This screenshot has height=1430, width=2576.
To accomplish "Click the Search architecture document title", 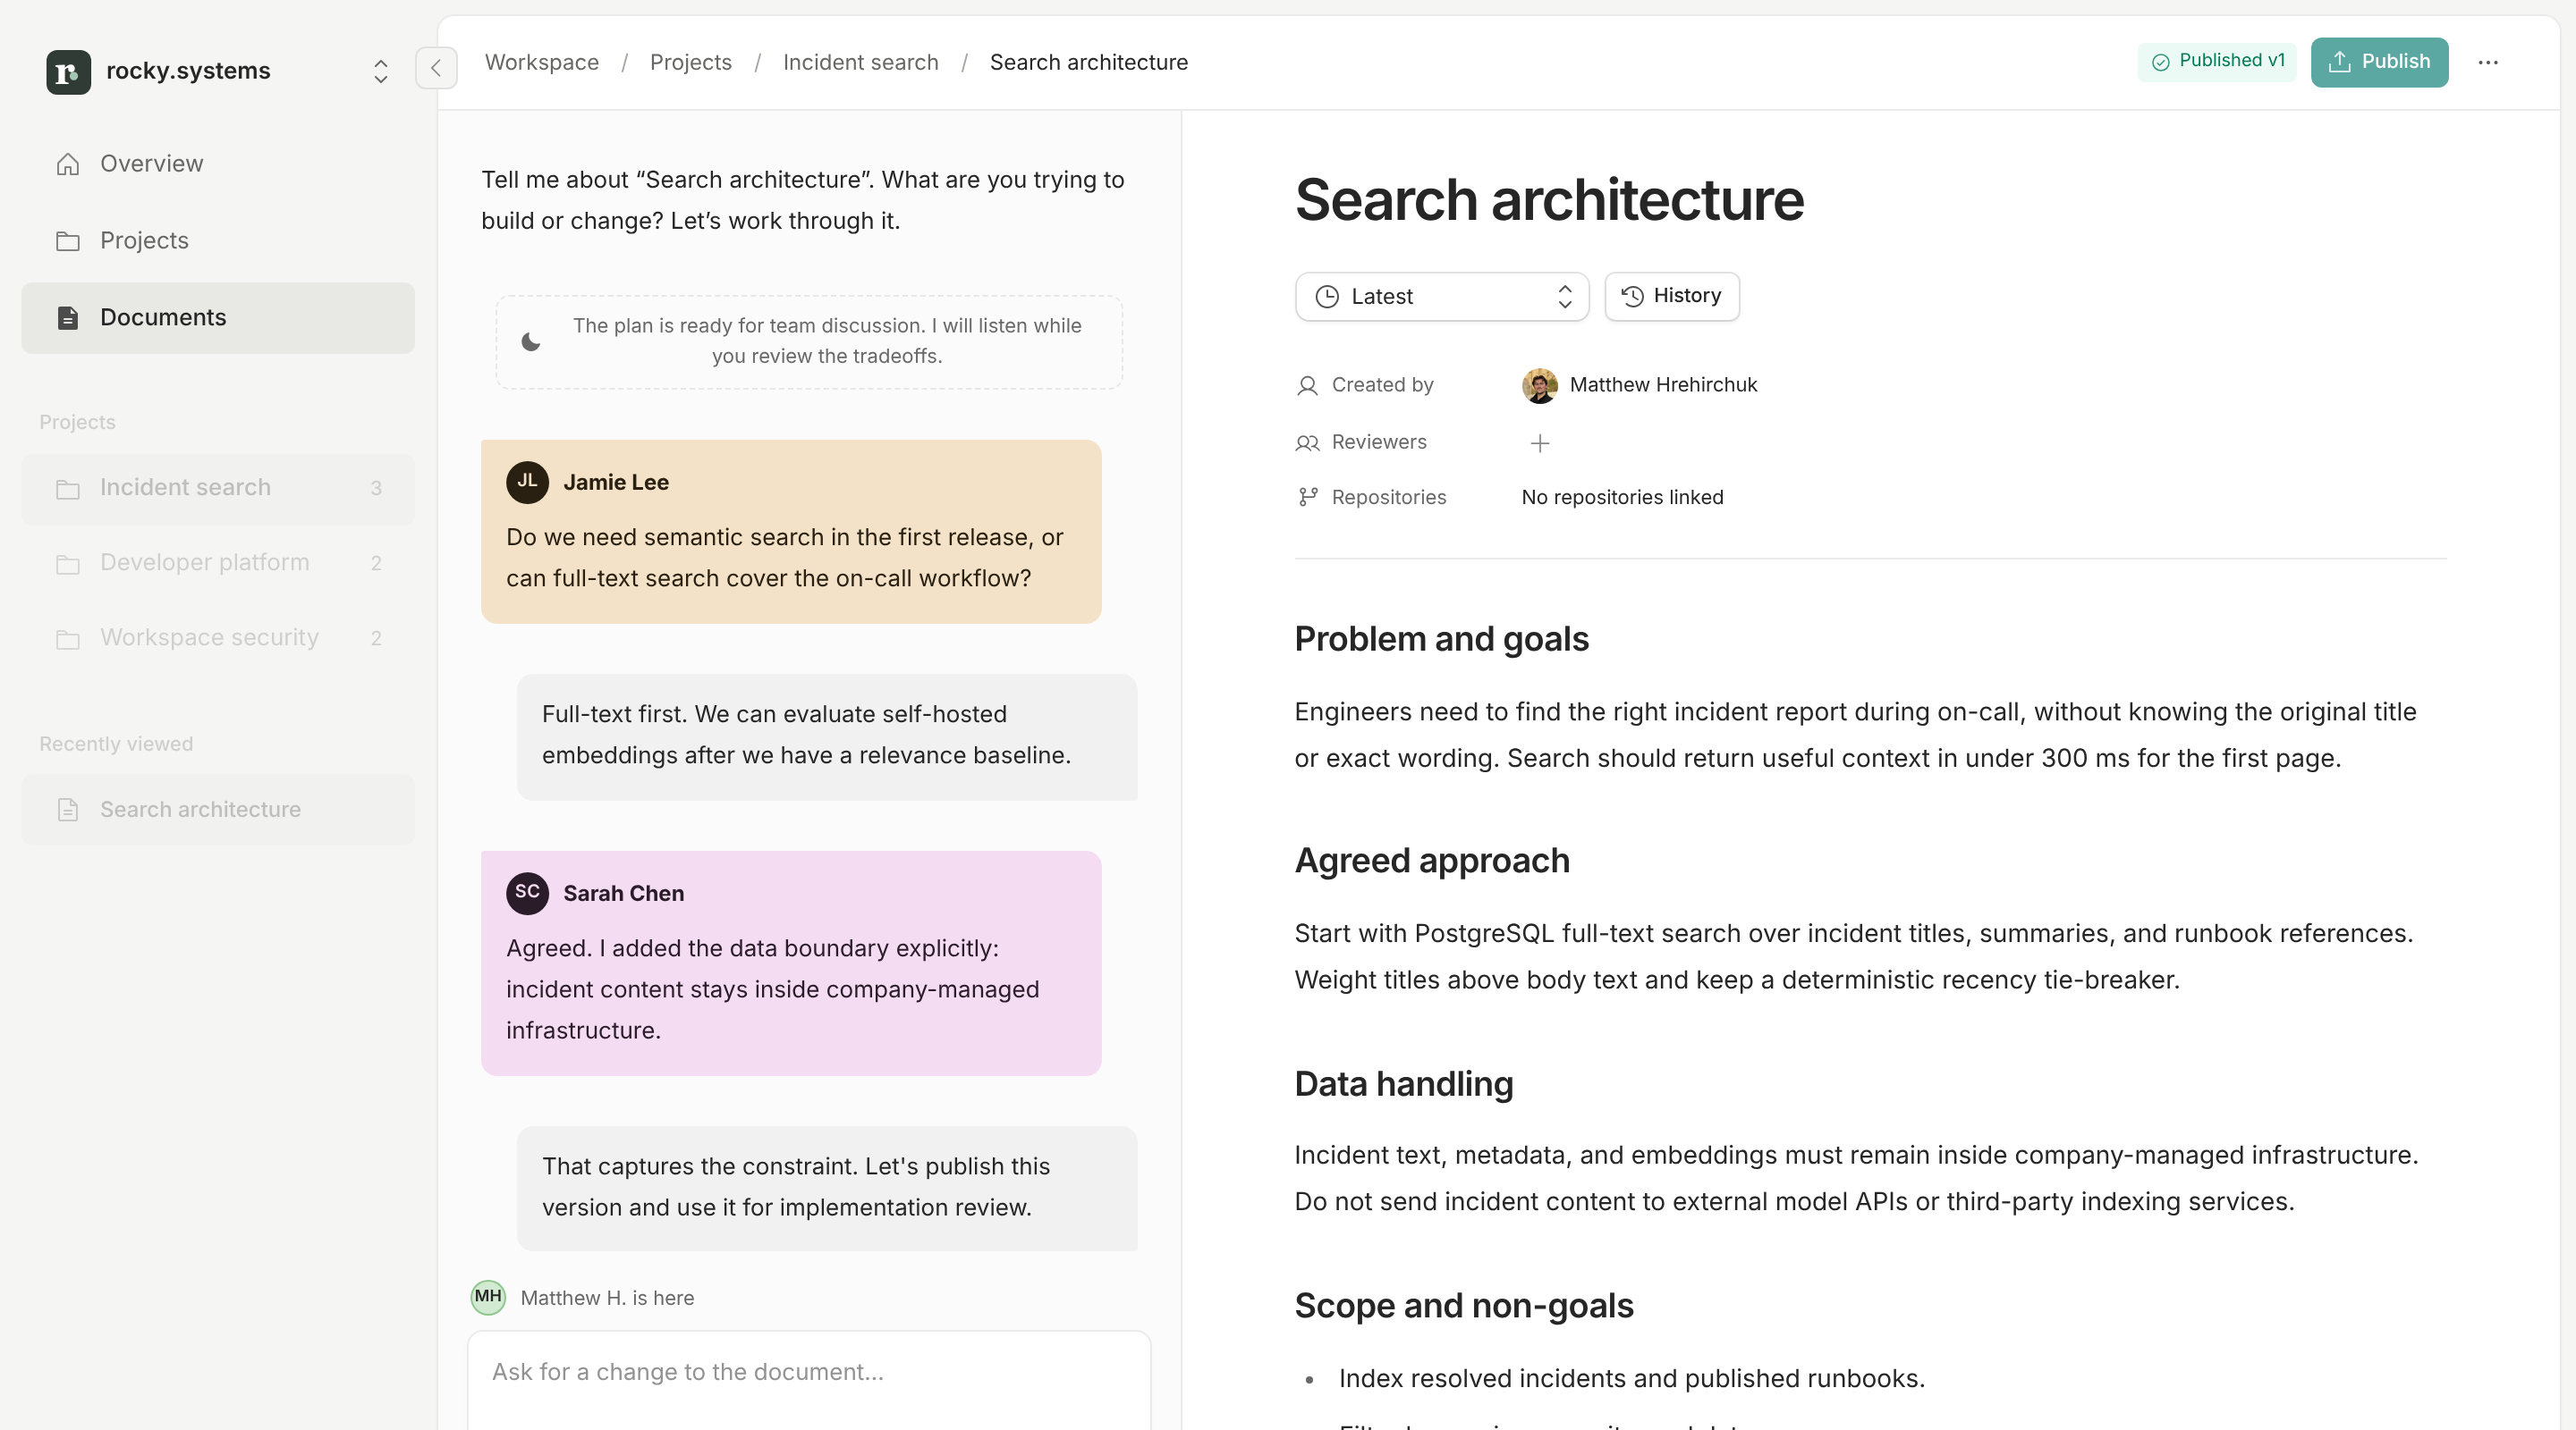I will (1549, 199).
